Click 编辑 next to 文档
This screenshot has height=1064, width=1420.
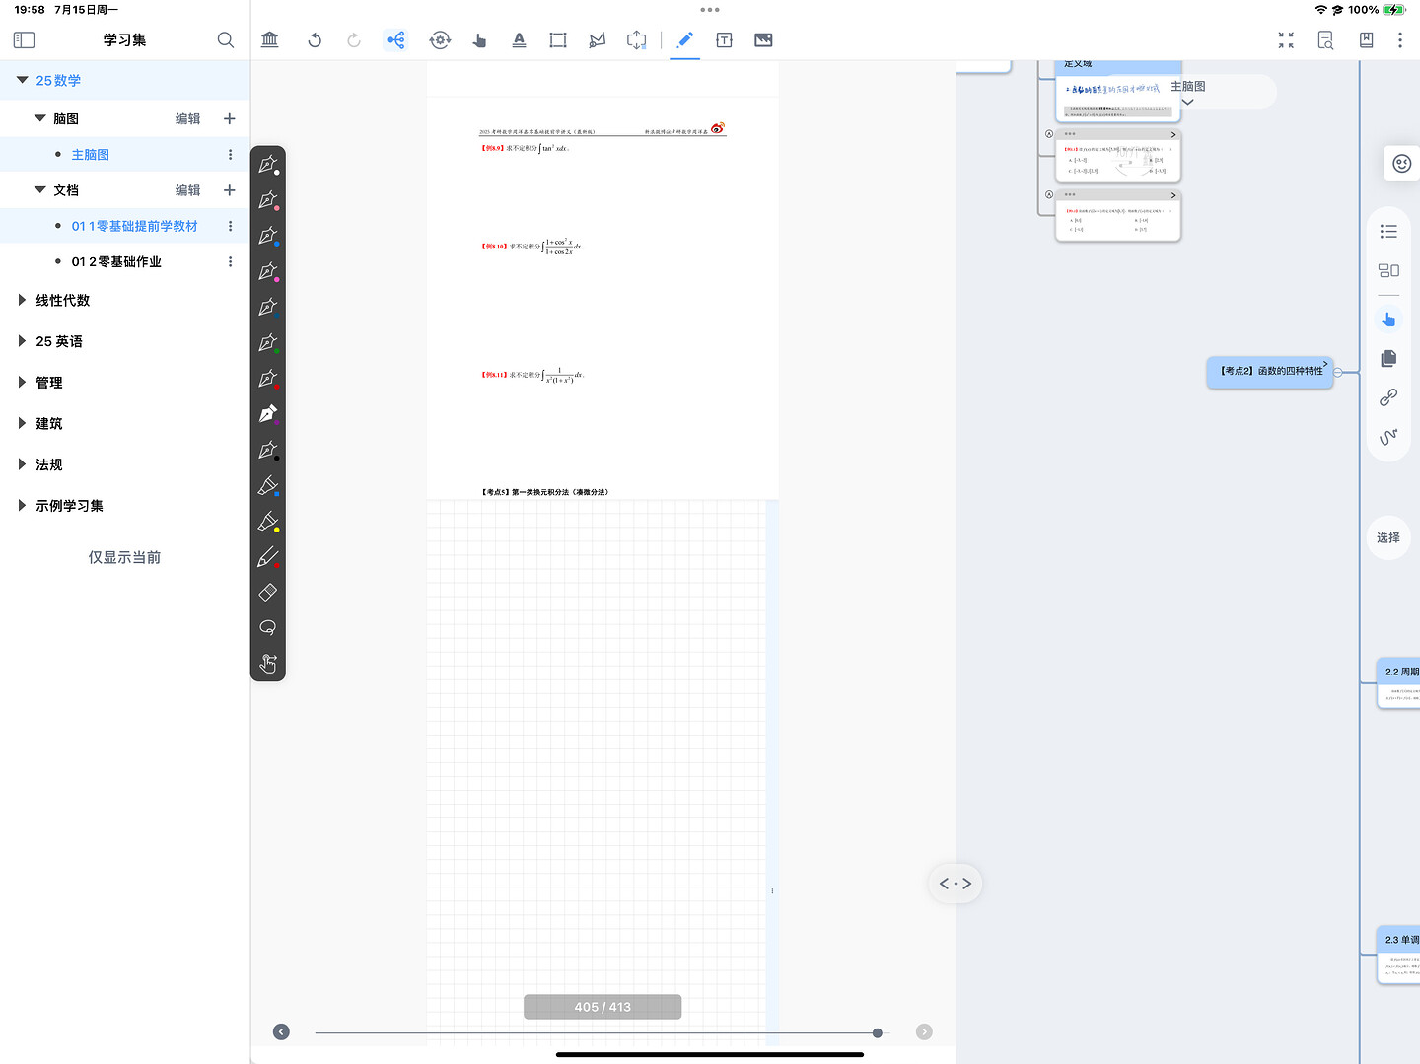(187, 190)
